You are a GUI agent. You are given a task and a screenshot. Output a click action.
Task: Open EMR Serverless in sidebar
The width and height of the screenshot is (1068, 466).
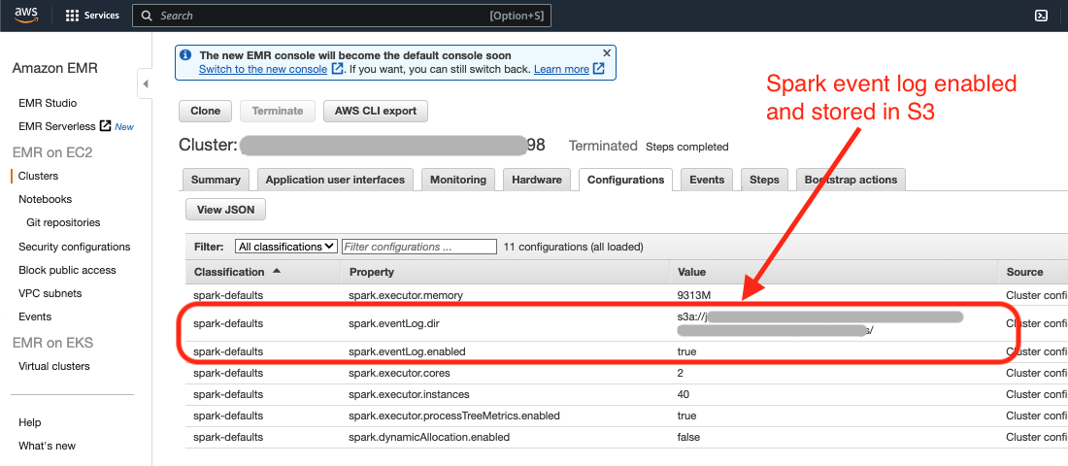[56, 126]
